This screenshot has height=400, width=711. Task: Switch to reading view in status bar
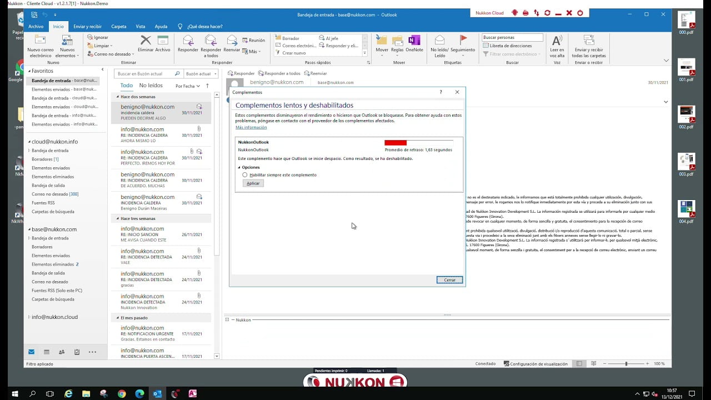tap(593, 364)
